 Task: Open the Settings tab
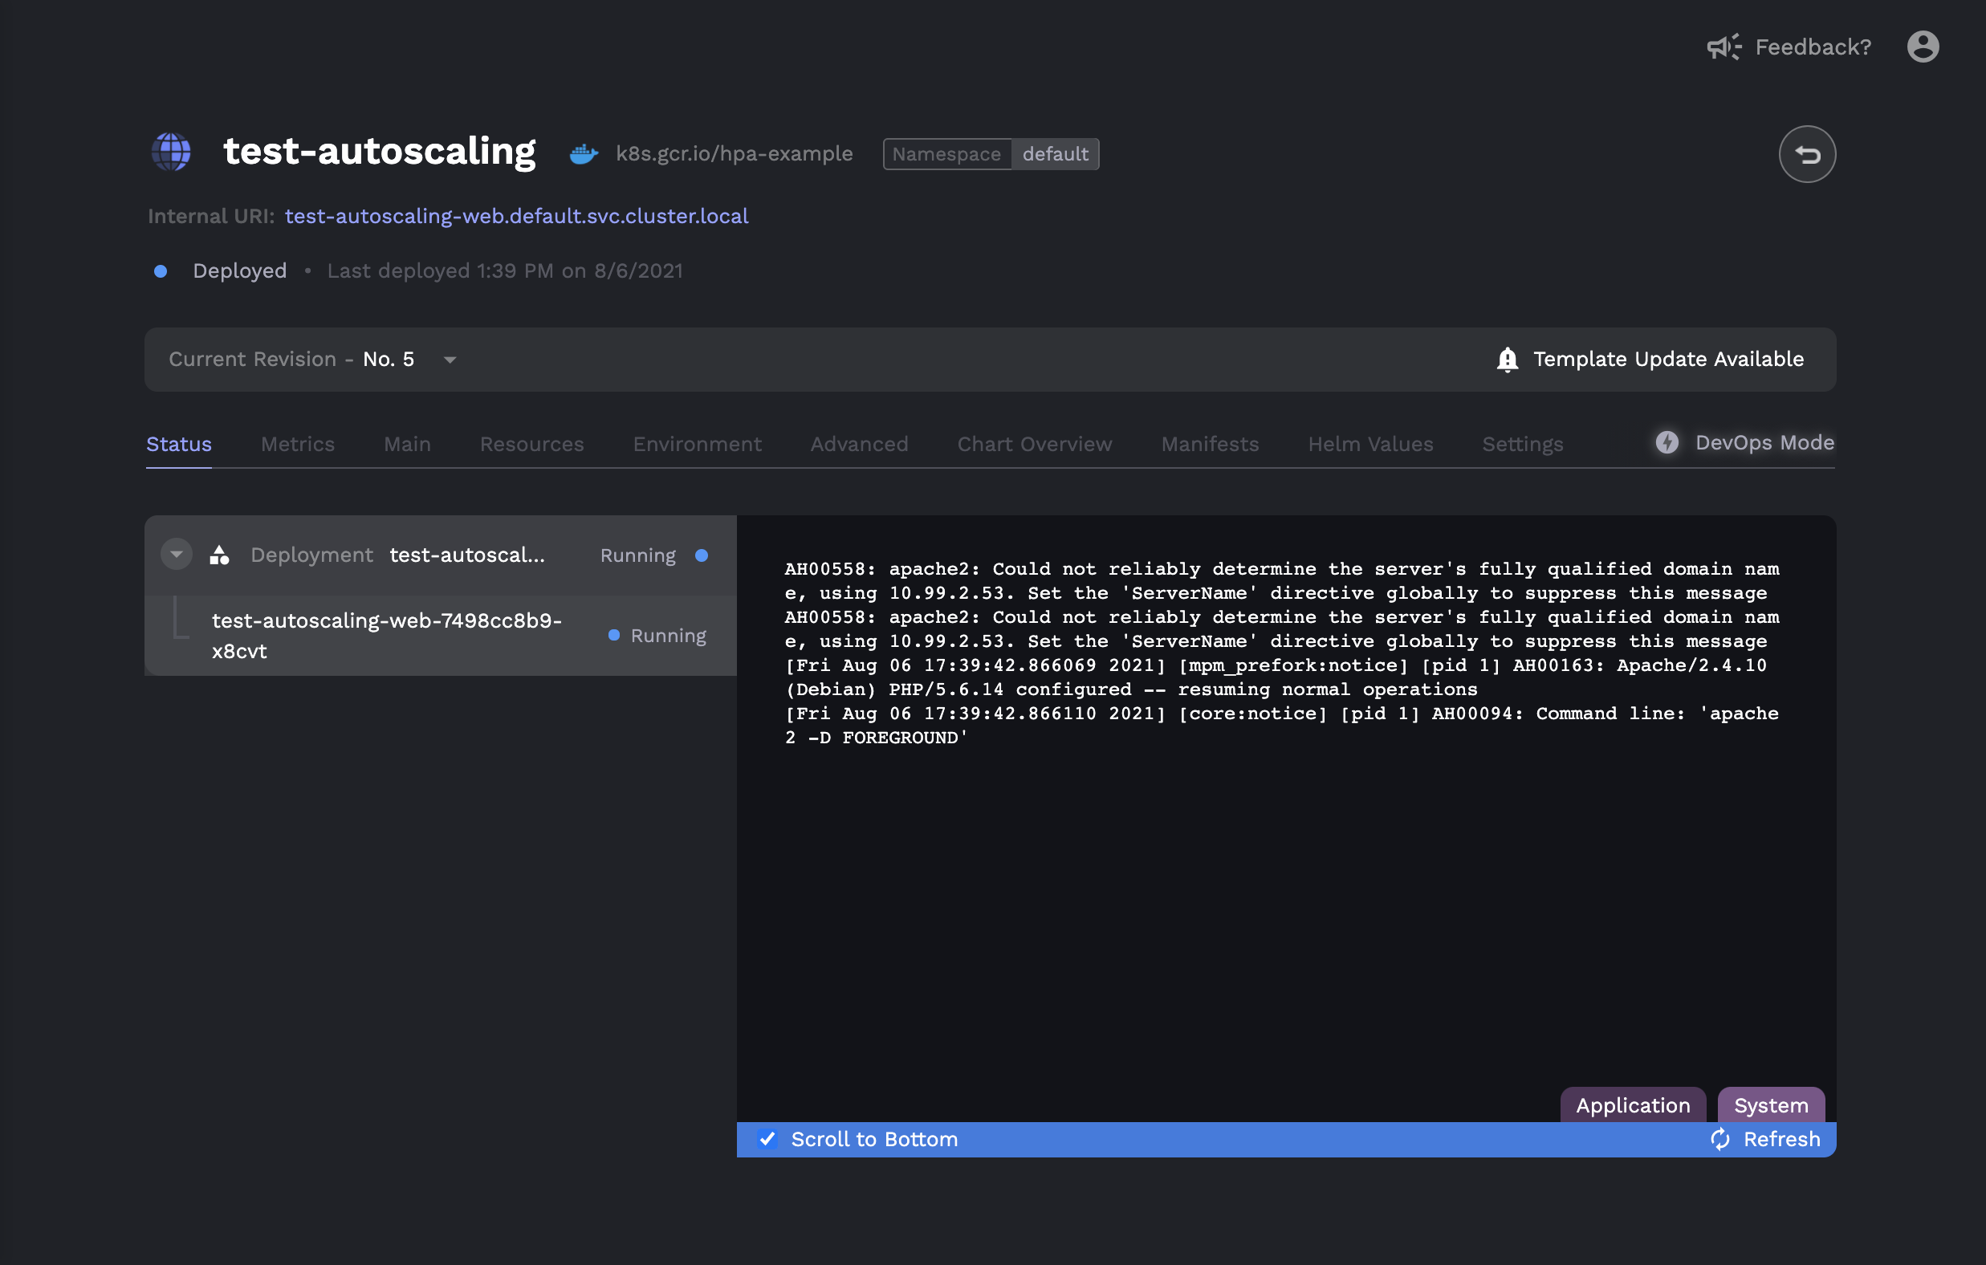(x=1523, y=445)
